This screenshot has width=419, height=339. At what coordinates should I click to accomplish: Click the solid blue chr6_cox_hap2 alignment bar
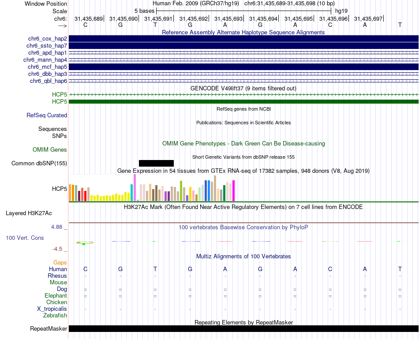[243, 38]
